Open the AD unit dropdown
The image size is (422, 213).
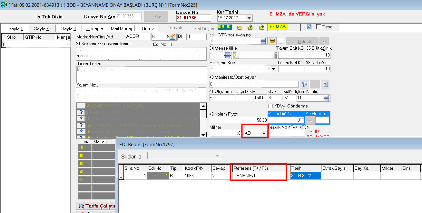tap(264, 133)
